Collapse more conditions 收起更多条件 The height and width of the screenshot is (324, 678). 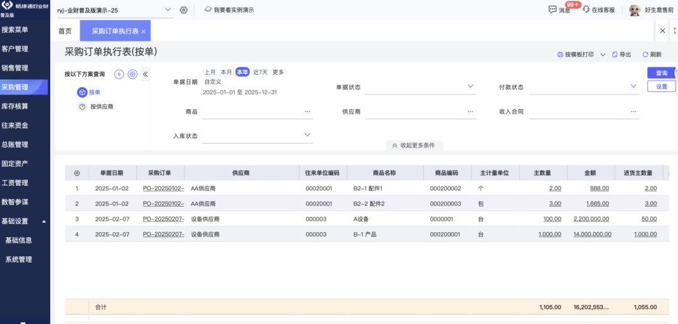(414, 145)
